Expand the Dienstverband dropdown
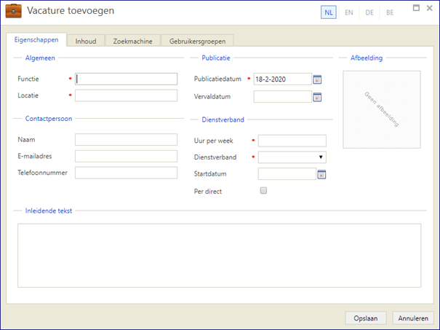The width and height of the screenshot is (440, 330). coord(292,157)
